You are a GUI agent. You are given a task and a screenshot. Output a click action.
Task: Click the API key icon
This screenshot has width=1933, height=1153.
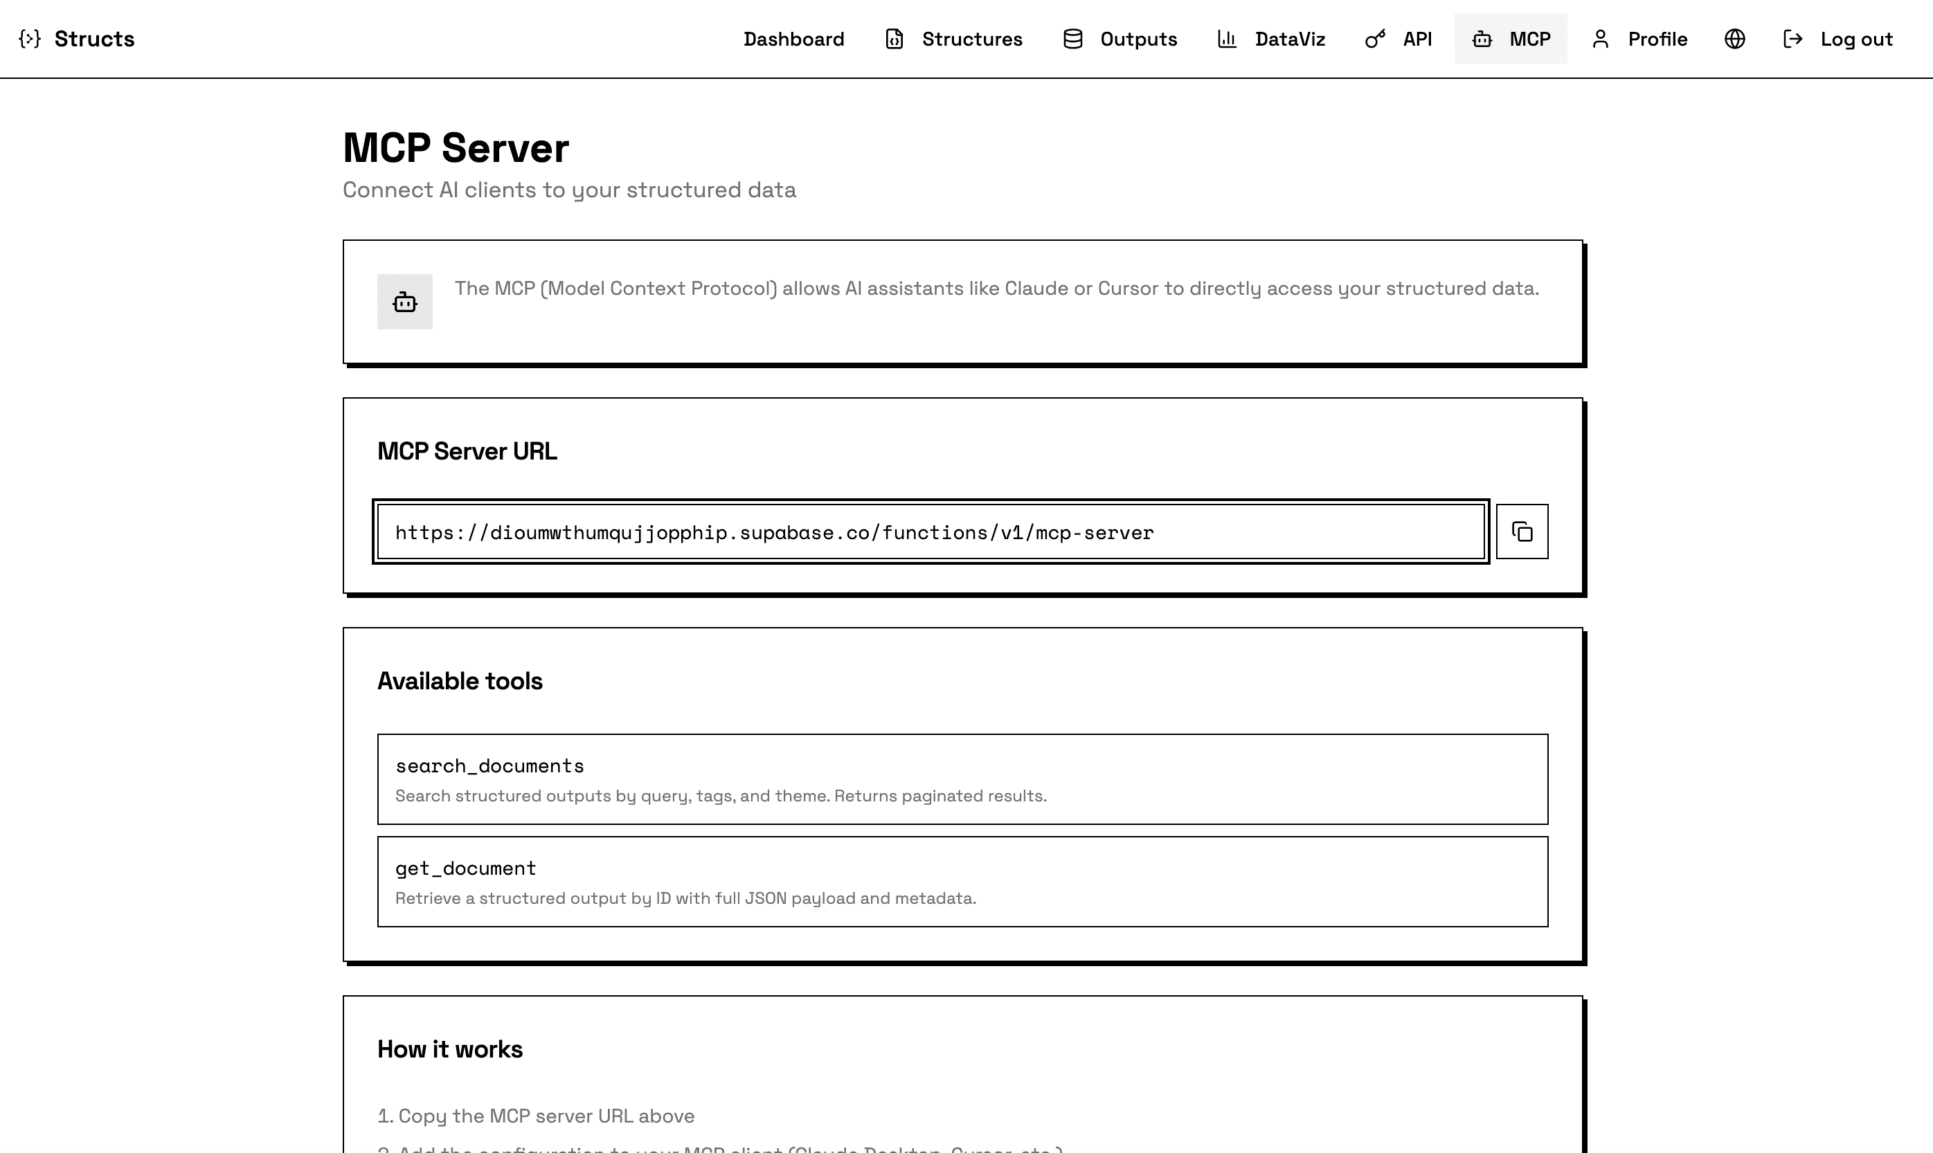pyautogui.click(x=1374, y=38)
